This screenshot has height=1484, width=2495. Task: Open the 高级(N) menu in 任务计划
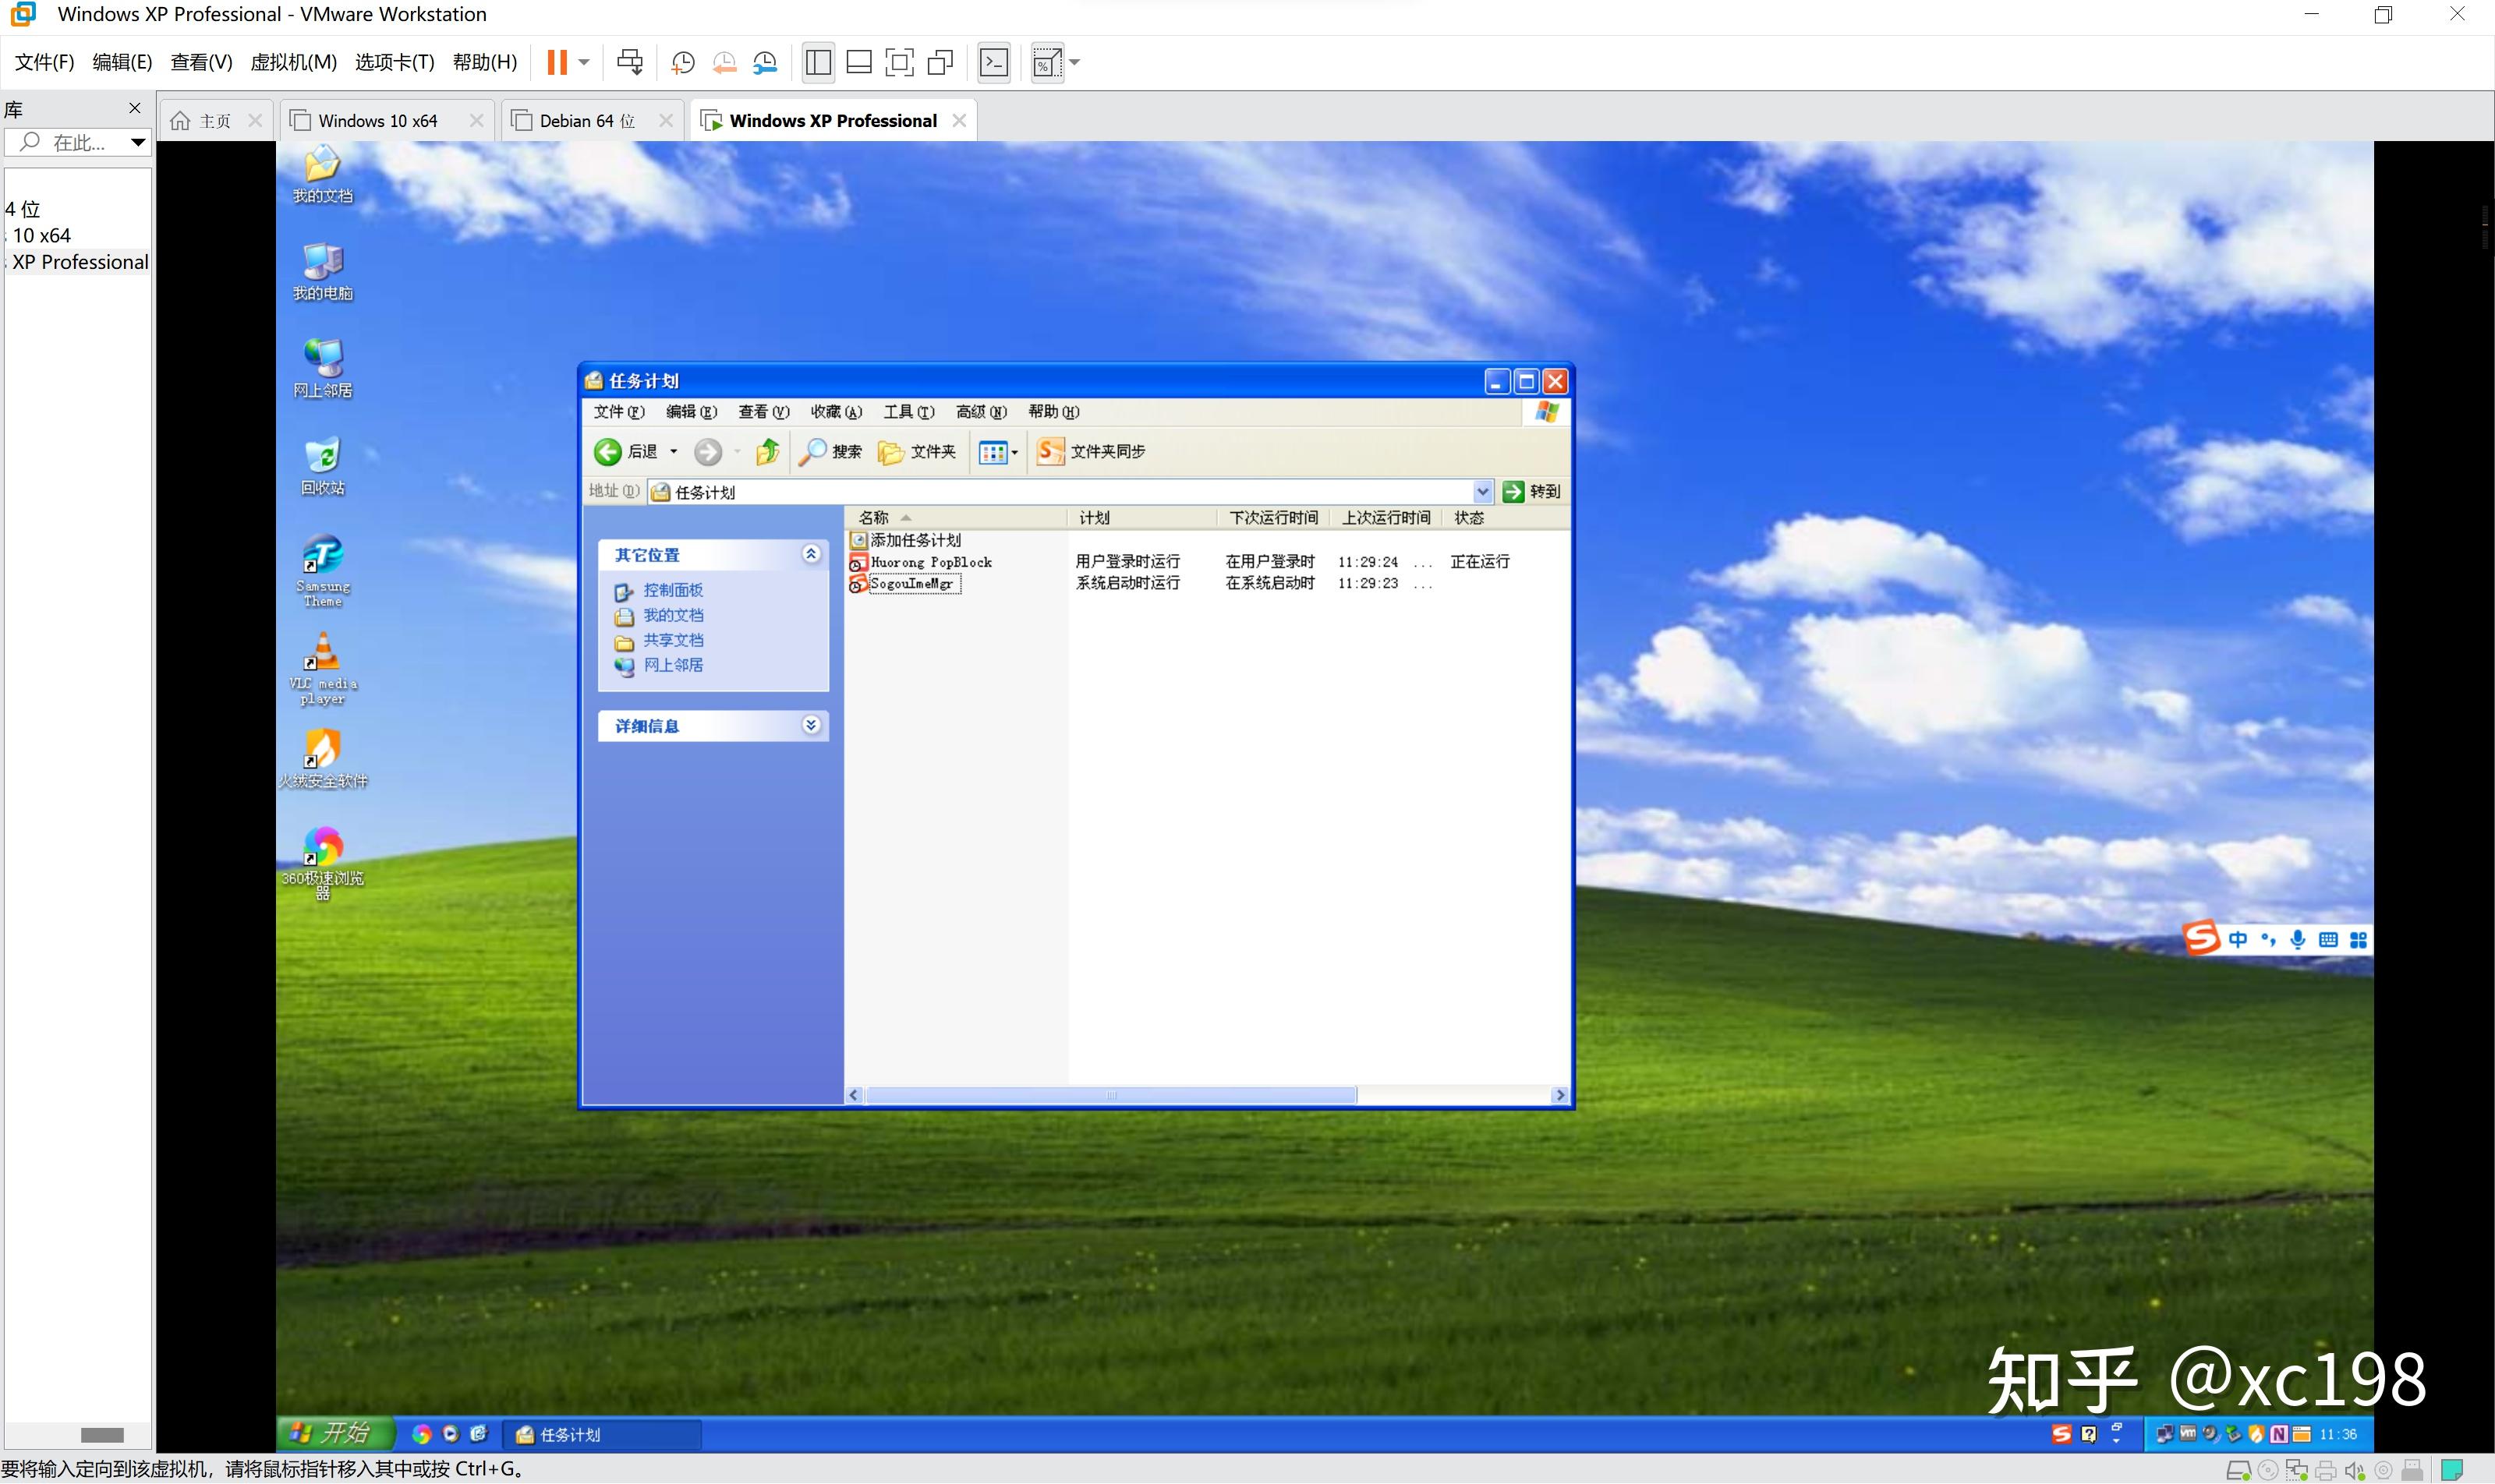coord(980,412)
